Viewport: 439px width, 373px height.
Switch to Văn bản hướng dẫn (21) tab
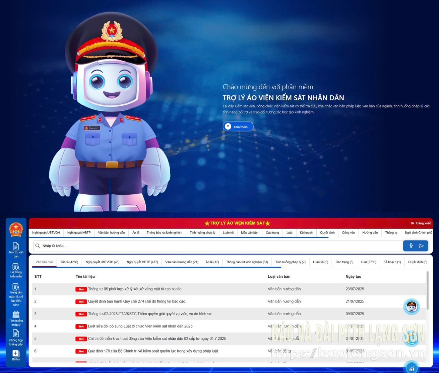coord(182,262)
